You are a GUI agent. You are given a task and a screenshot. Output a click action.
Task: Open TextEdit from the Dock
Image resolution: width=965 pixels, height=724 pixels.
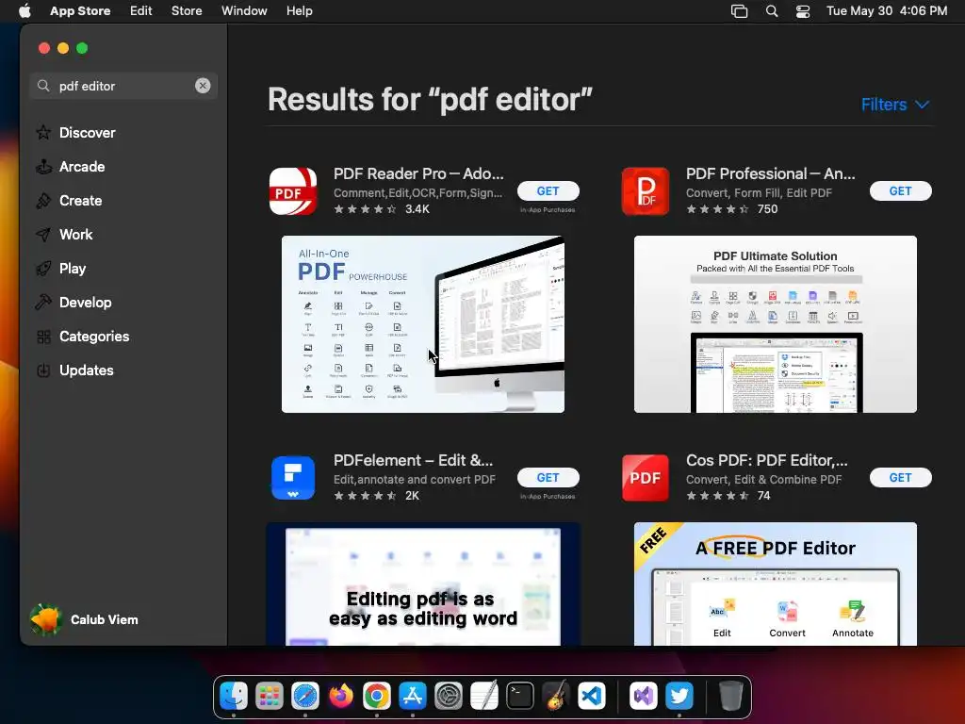click(x=483, y=697)
